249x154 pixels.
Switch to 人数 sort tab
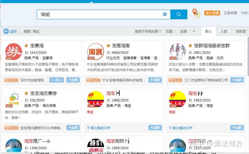pyautogui.click(x=224, y=31)
